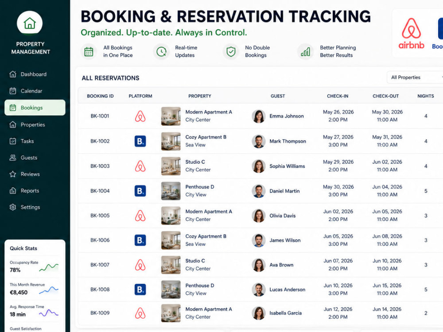
Task: Click guest name Ava Brown
Action: click(x=281, y=265)
